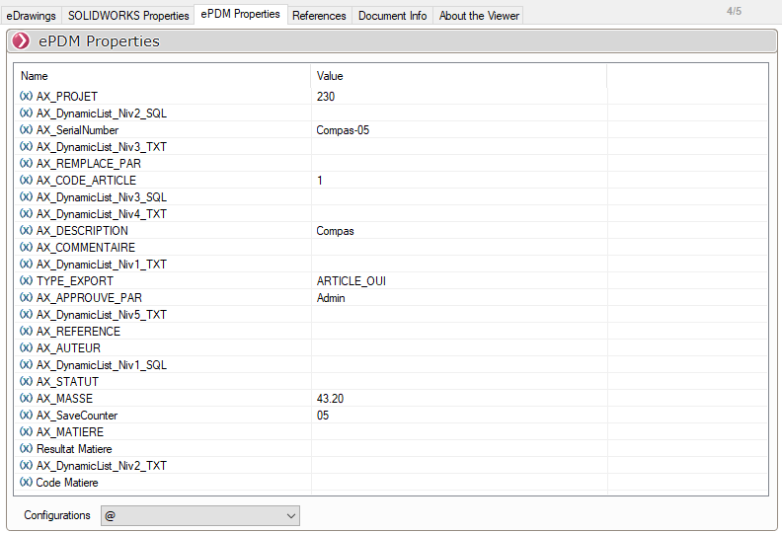This screenshot has width=782, height=533.
Task: Select the About the Viewer tab
Action: click(478, 16)
